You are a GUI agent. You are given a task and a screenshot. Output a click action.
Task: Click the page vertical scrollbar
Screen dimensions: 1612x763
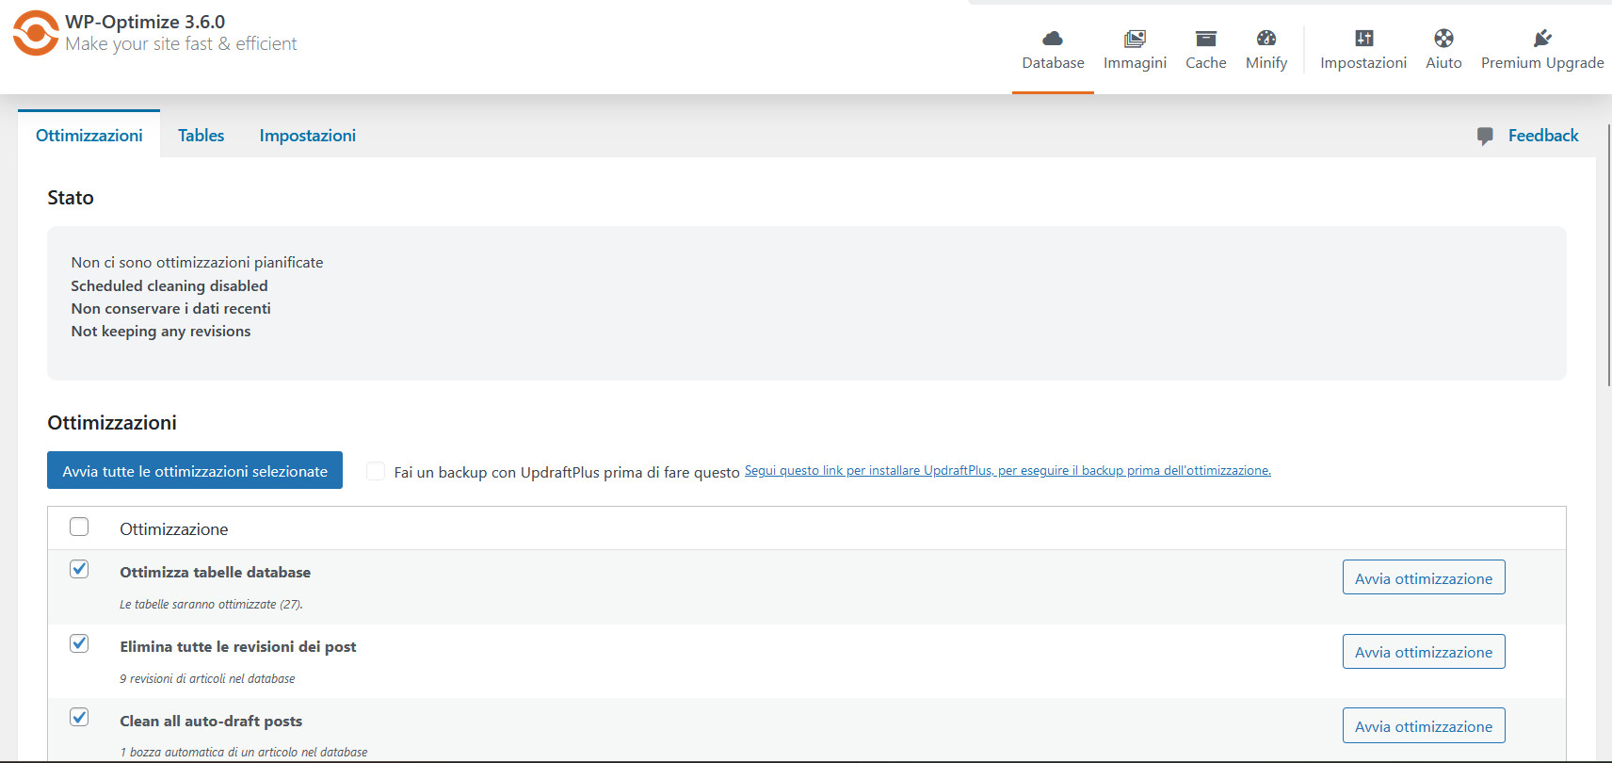coord(1608,254)
